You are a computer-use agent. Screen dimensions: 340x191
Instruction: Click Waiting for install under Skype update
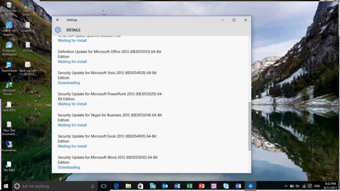point(72,125)
